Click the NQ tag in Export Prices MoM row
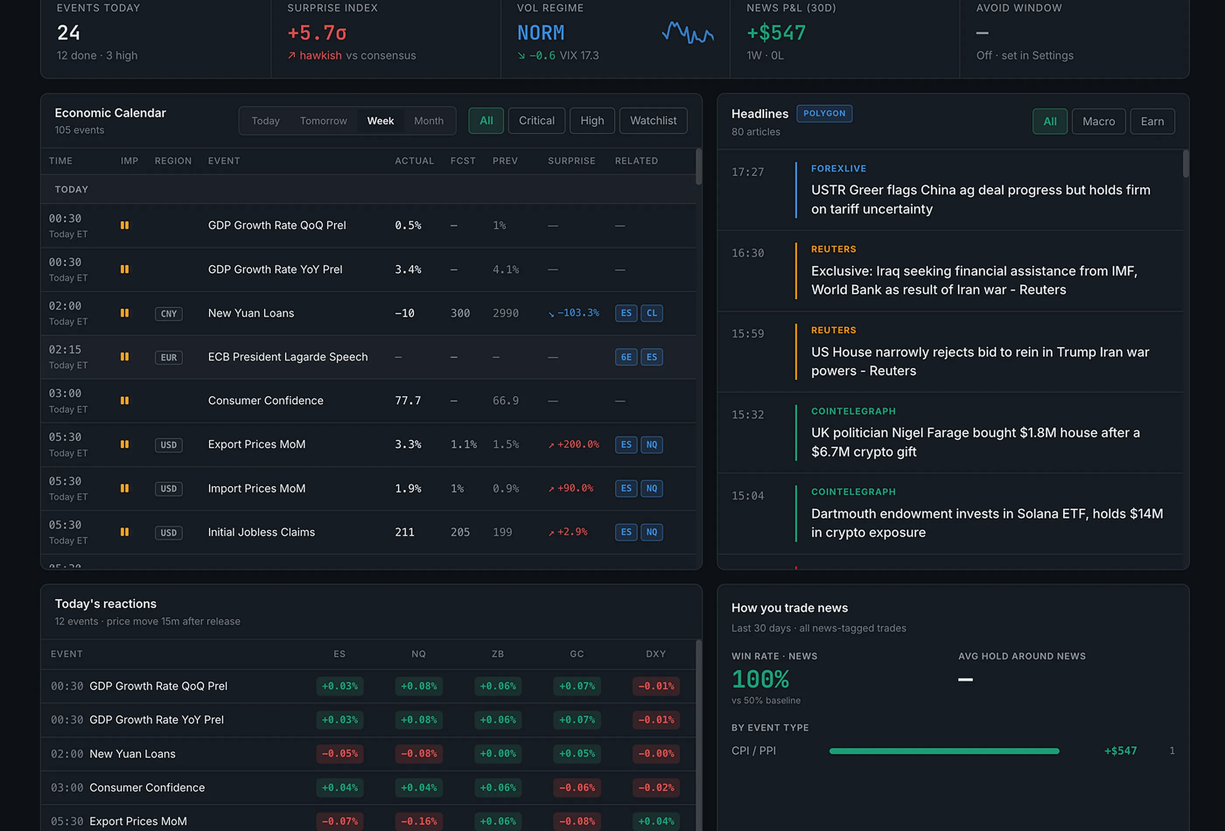The height and width of the screenshot is (831, 1225). click(x=651, y=445)
